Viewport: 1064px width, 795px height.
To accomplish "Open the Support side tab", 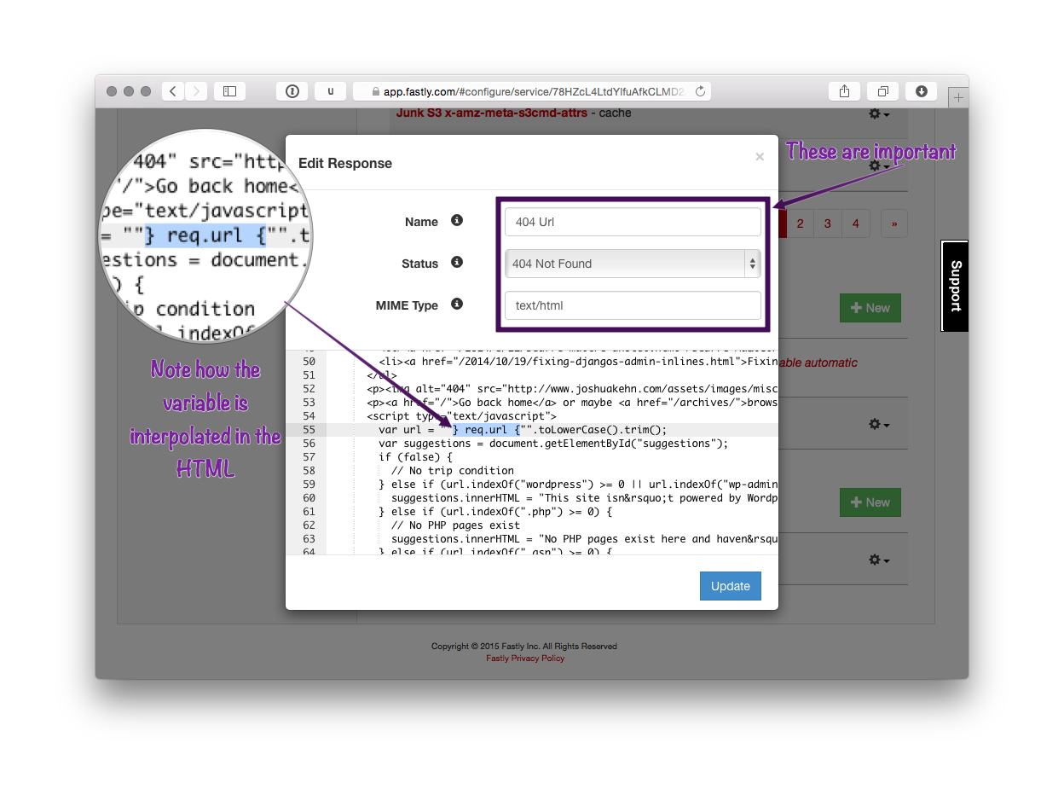I will pyautogui.click(x=955, y=286).
